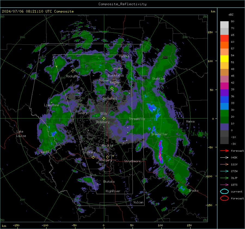Click the storm cell near Lake Louise
This screenshot has width=245, height=229.
(54, 134)
